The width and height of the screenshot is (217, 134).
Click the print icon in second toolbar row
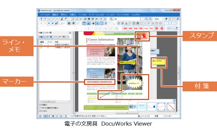click(x=73, y=23)
